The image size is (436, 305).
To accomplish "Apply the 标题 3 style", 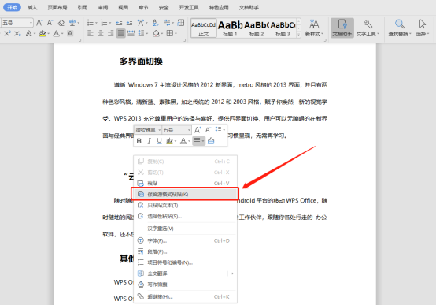I will [283, 28].
